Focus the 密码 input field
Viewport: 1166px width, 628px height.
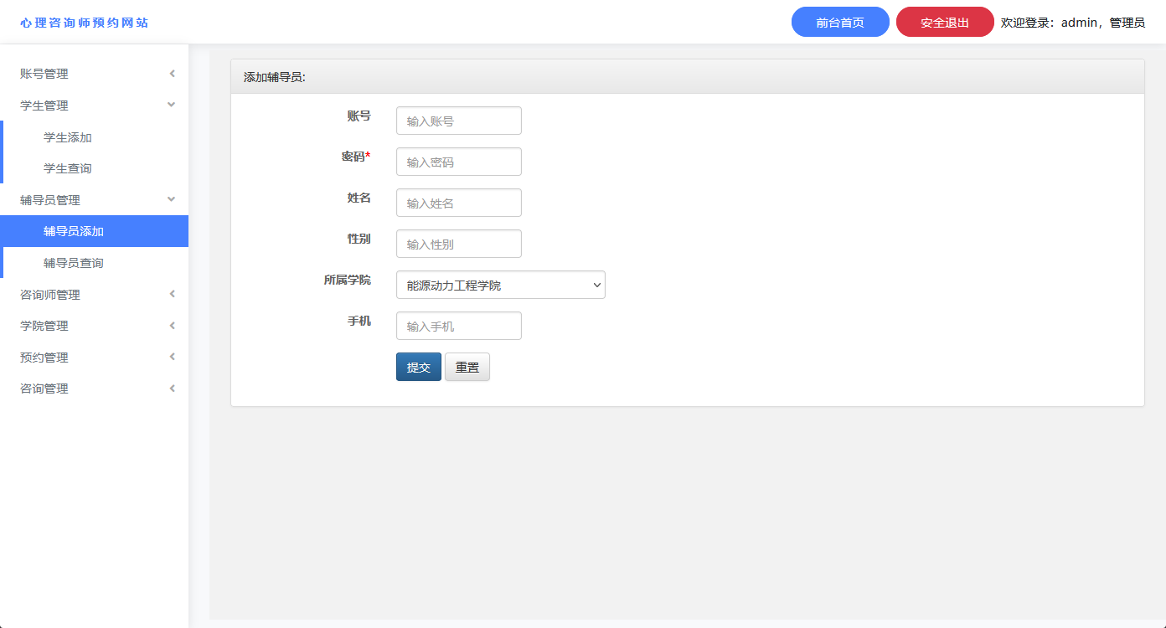(459, 162)
